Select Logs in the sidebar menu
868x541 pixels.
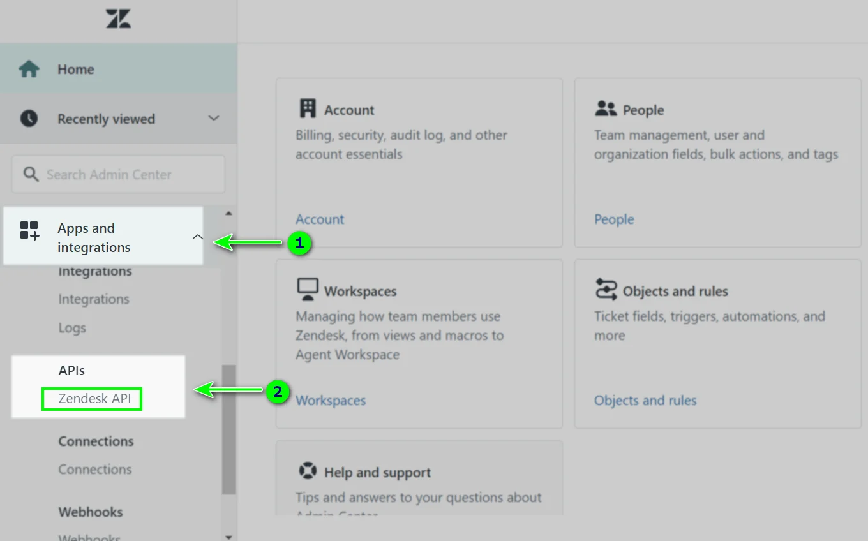click(x=71, y=327)
